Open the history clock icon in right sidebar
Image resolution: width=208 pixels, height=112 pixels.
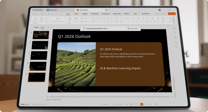coord(176,47)
